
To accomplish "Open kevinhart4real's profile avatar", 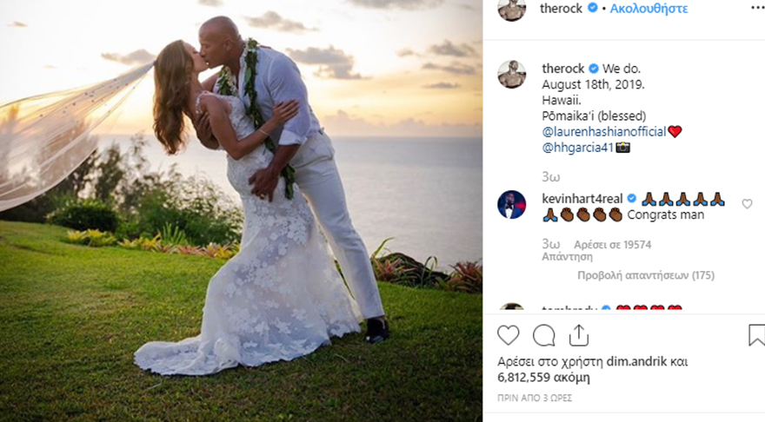I will pyautogui.click(x=511, y=205).
